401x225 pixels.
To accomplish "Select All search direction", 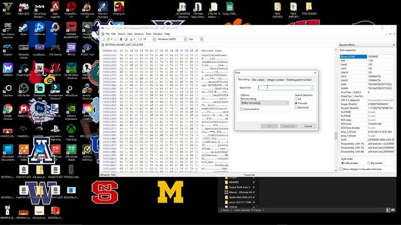I will (296, 99).
